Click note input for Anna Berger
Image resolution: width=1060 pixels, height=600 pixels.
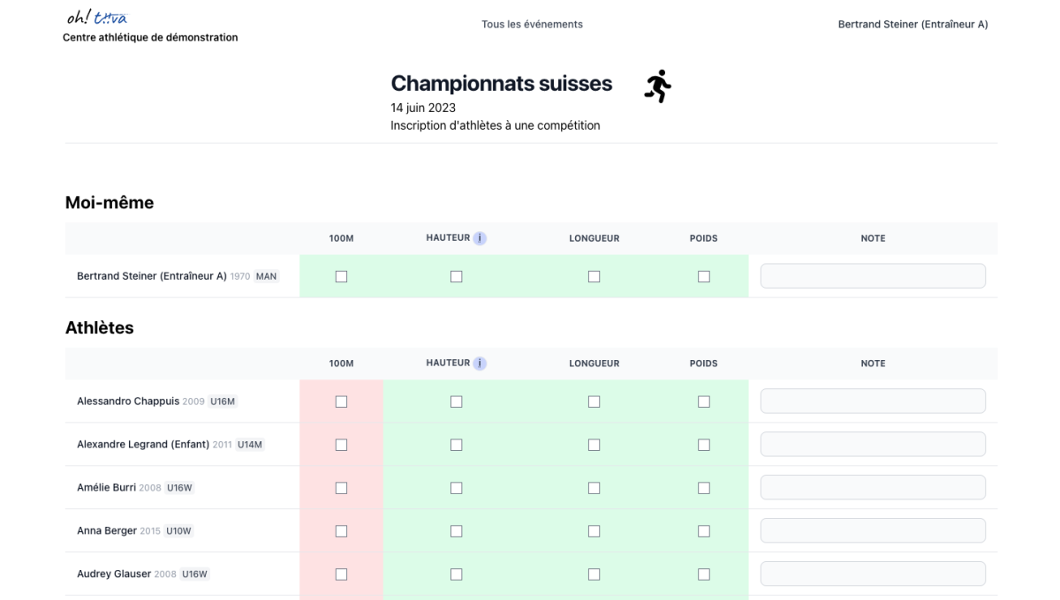click(873, 531)
